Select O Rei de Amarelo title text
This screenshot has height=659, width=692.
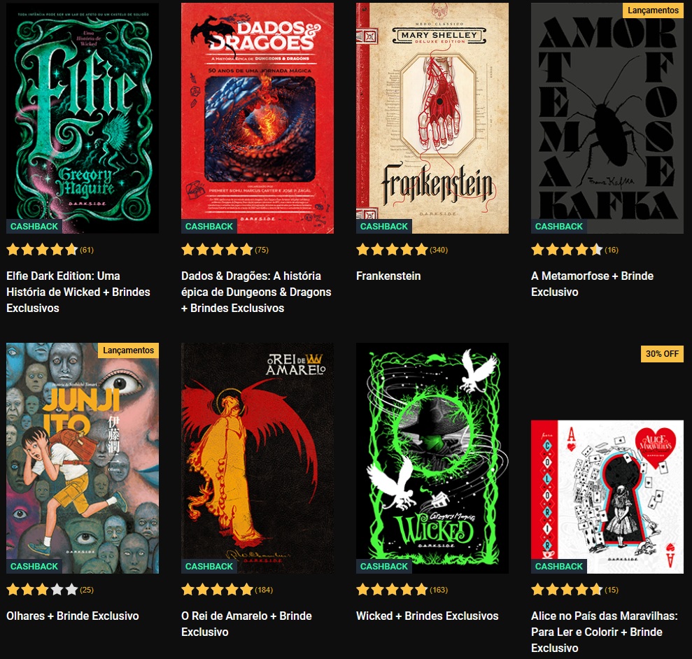[x=247, y=624]
